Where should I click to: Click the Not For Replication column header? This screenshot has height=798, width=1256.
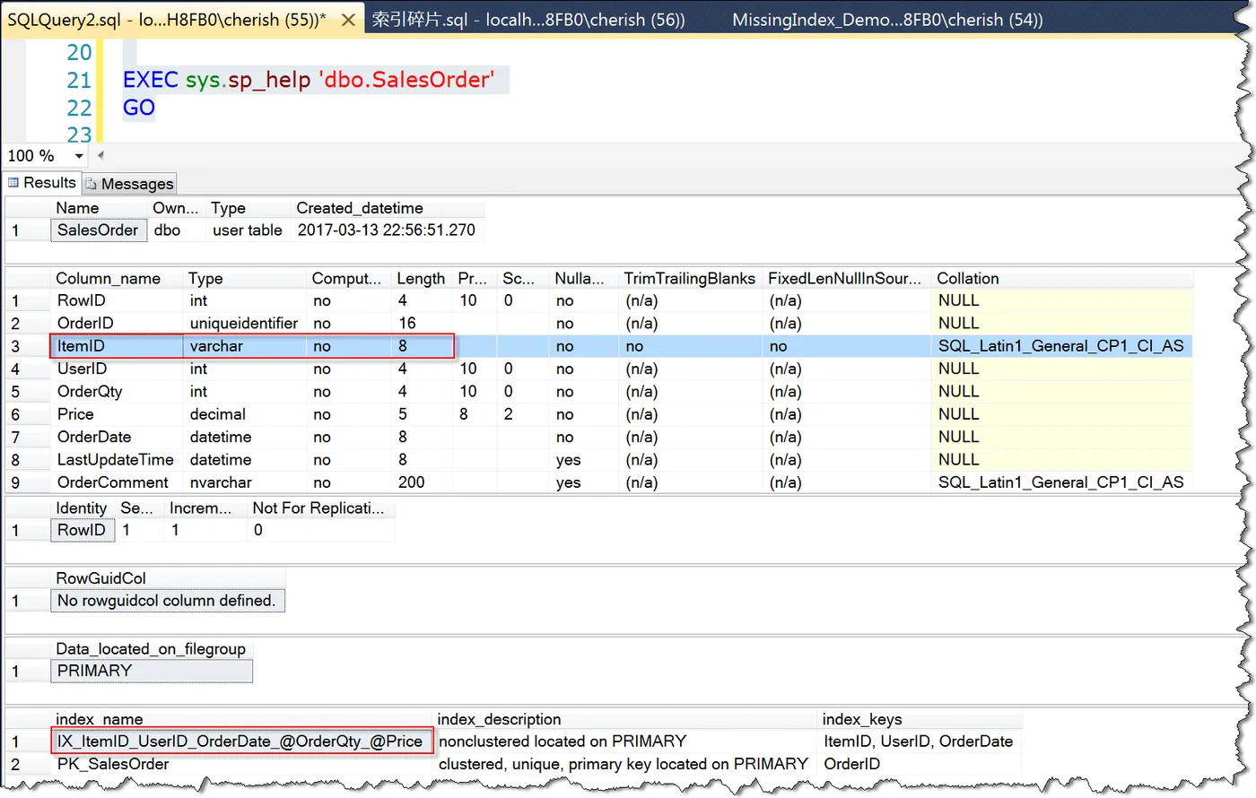(x=320, y=508)
